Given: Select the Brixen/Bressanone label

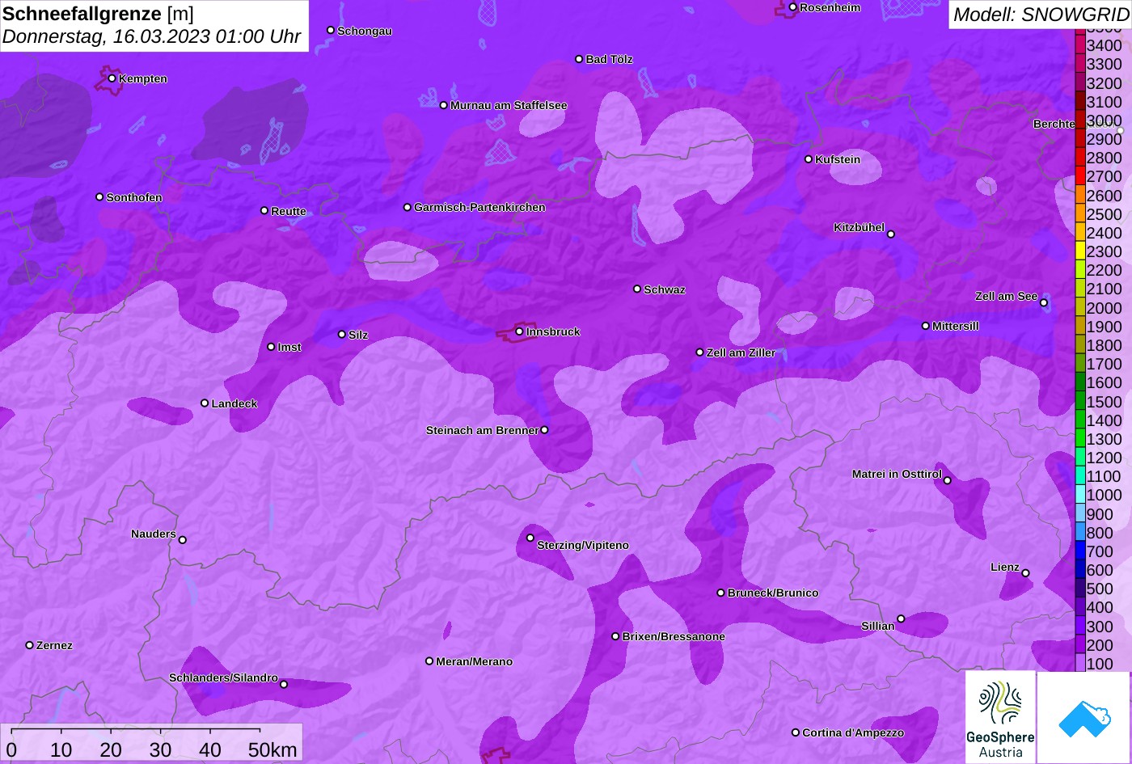Looking at the screenshot, I should 674,636.
